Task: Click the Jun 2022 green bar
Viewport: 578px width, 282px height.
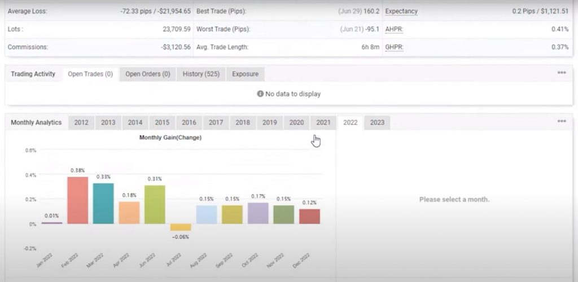Action: click(155, 204)
